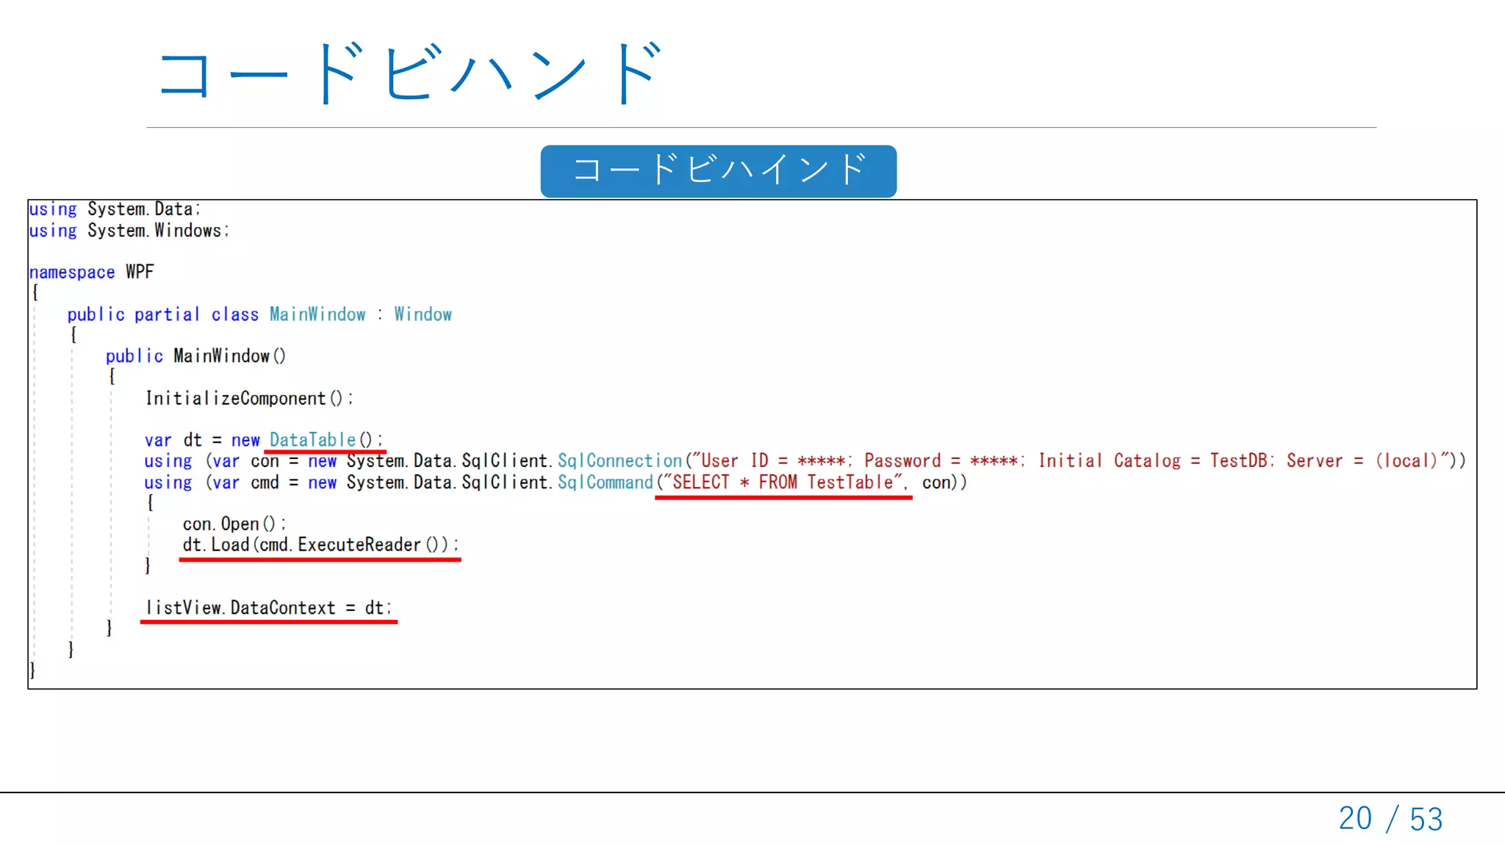Screen dimensions: 1505x846
Task: Click the 'dt.Load(cmd.ExecuteReader());' line
Action: 320,545
